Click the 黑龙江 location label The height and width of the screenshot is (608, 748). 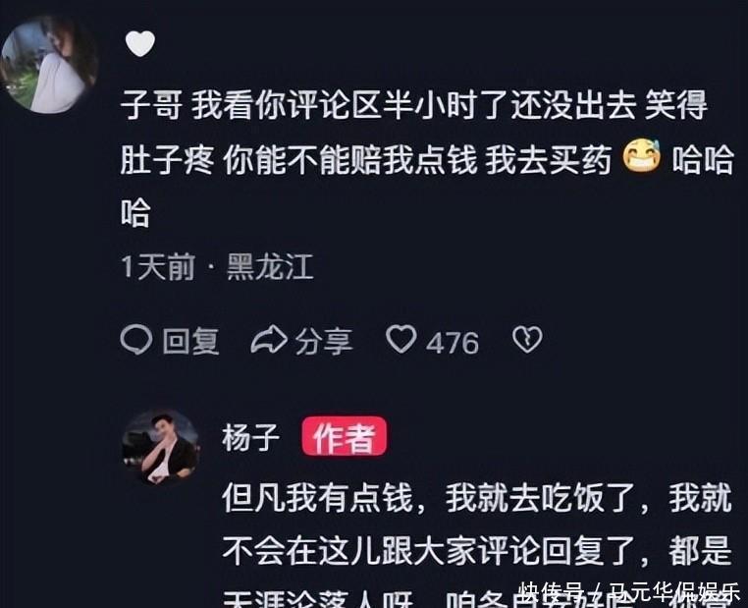(270, 267)
